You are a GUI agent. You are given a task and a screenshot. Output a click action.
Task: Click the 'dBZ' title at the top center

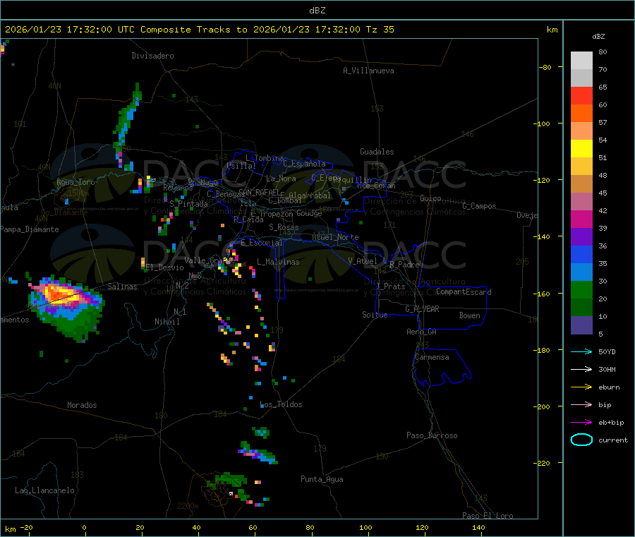[x=317, y=11]
